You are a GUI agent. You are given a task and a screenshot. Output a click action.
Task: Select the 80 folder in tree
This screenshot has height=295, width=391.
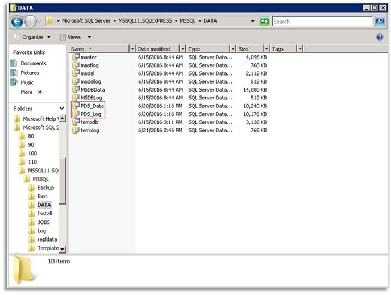click(x=31, y=136)
